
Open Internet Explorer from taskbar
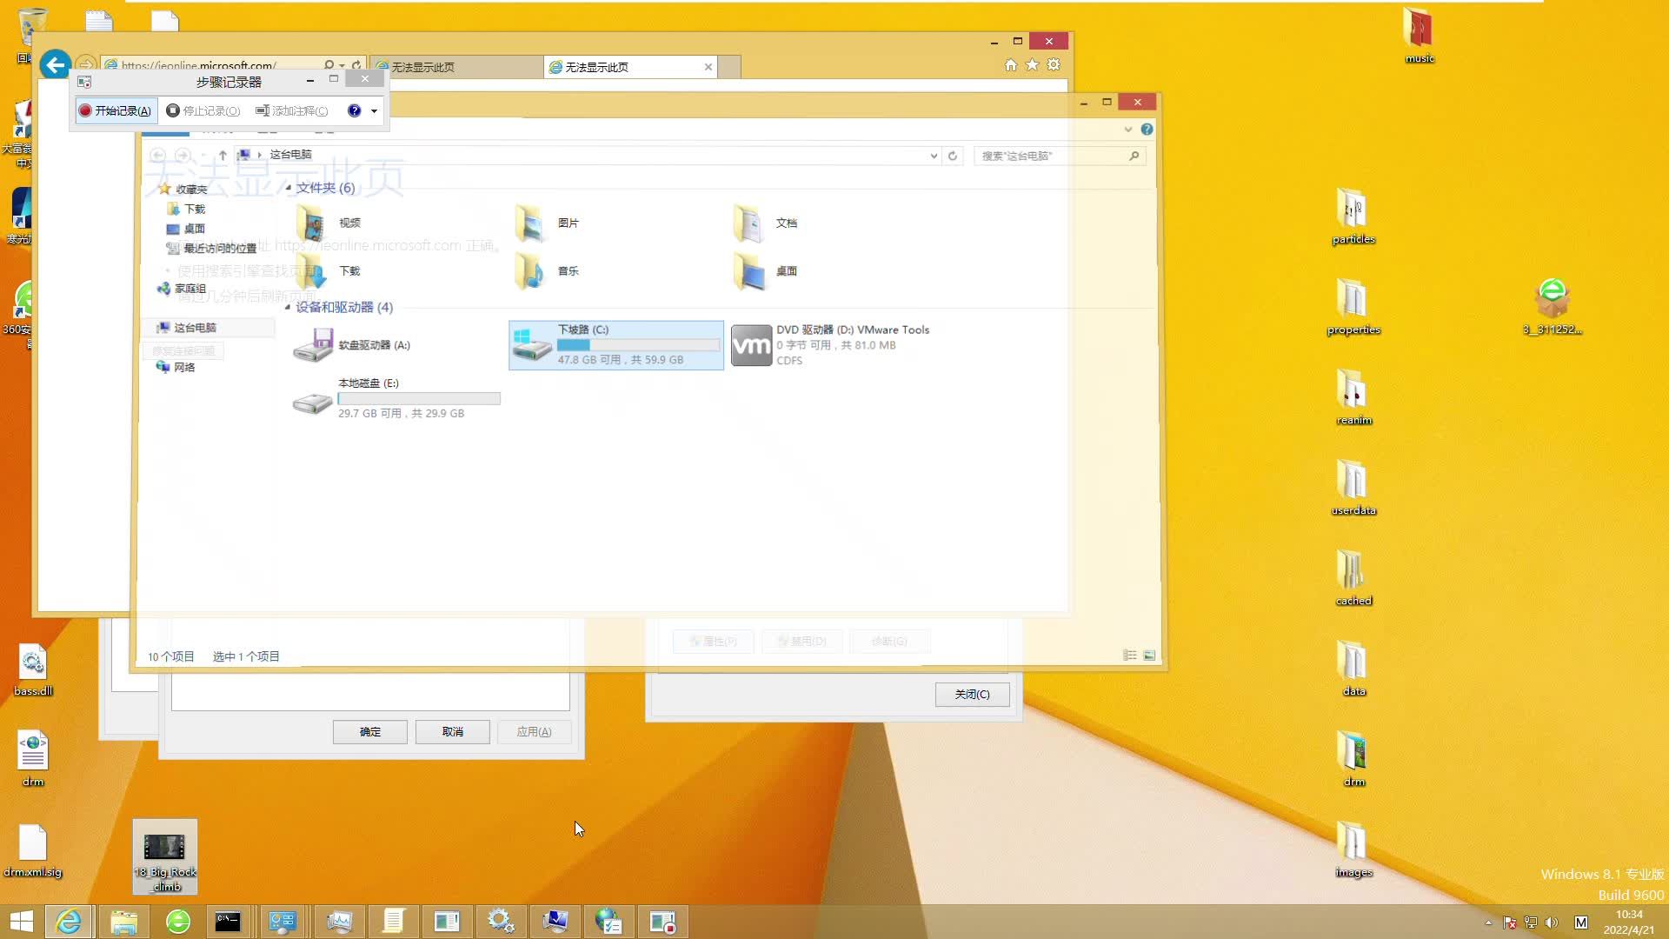[x=69, y=922]
